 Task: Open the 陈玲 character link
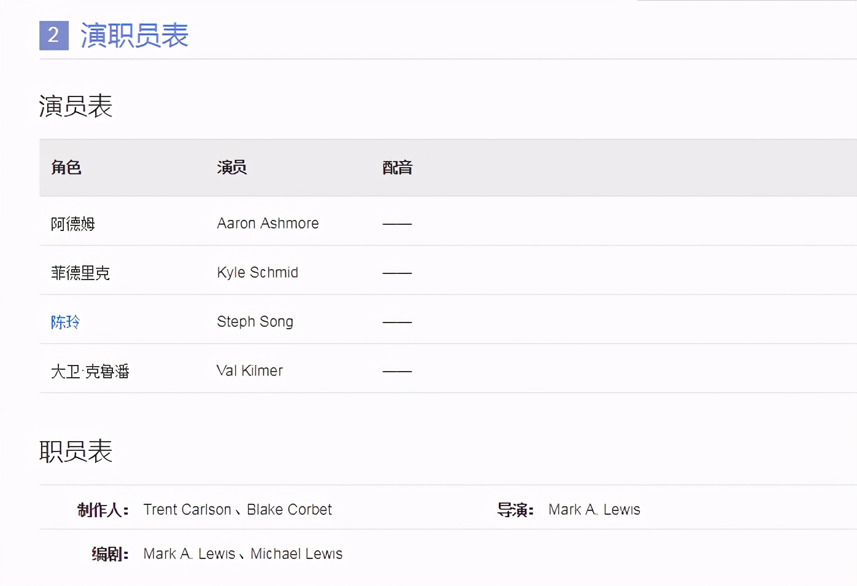65,322
